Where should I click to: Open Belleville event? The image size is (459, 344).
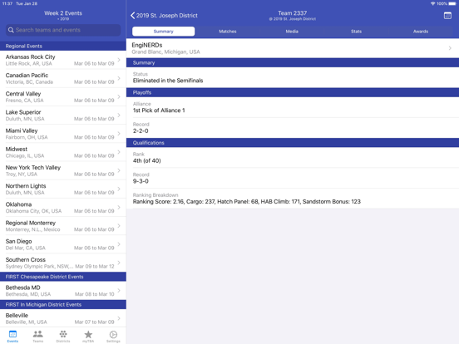pos(63,318)
